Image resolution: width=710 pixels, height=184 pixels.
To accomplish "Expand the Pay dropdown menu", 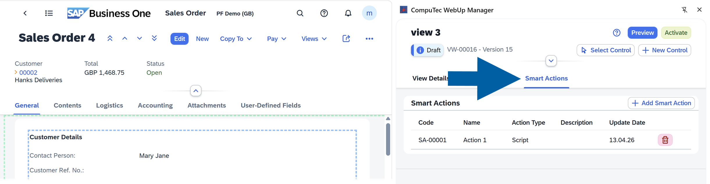I will point(276,39).
